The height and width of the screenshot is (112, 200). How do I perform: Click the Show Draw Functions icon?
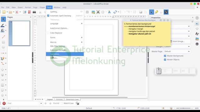click(x=166, y=12)
